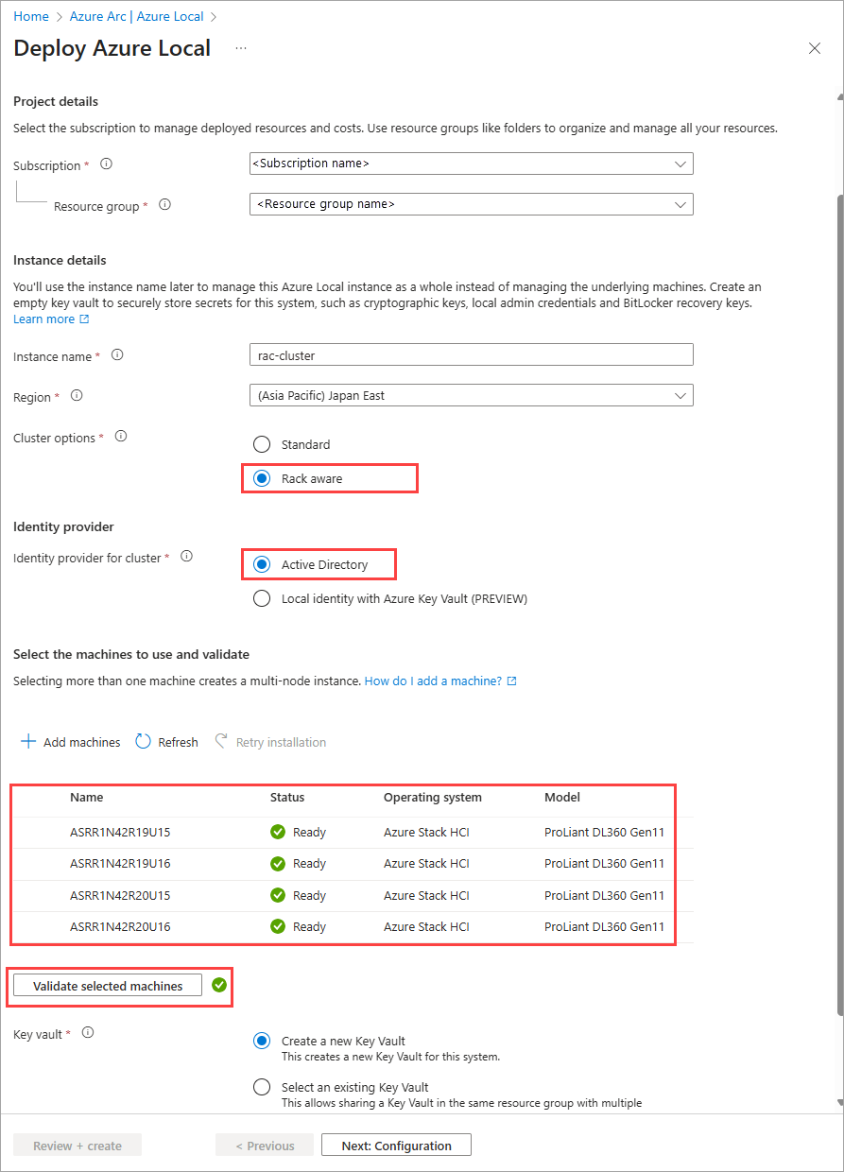The width and height of the screenshot is (844, 1172).
Task: Select Create a new Key Vault
Action: 262,1041
